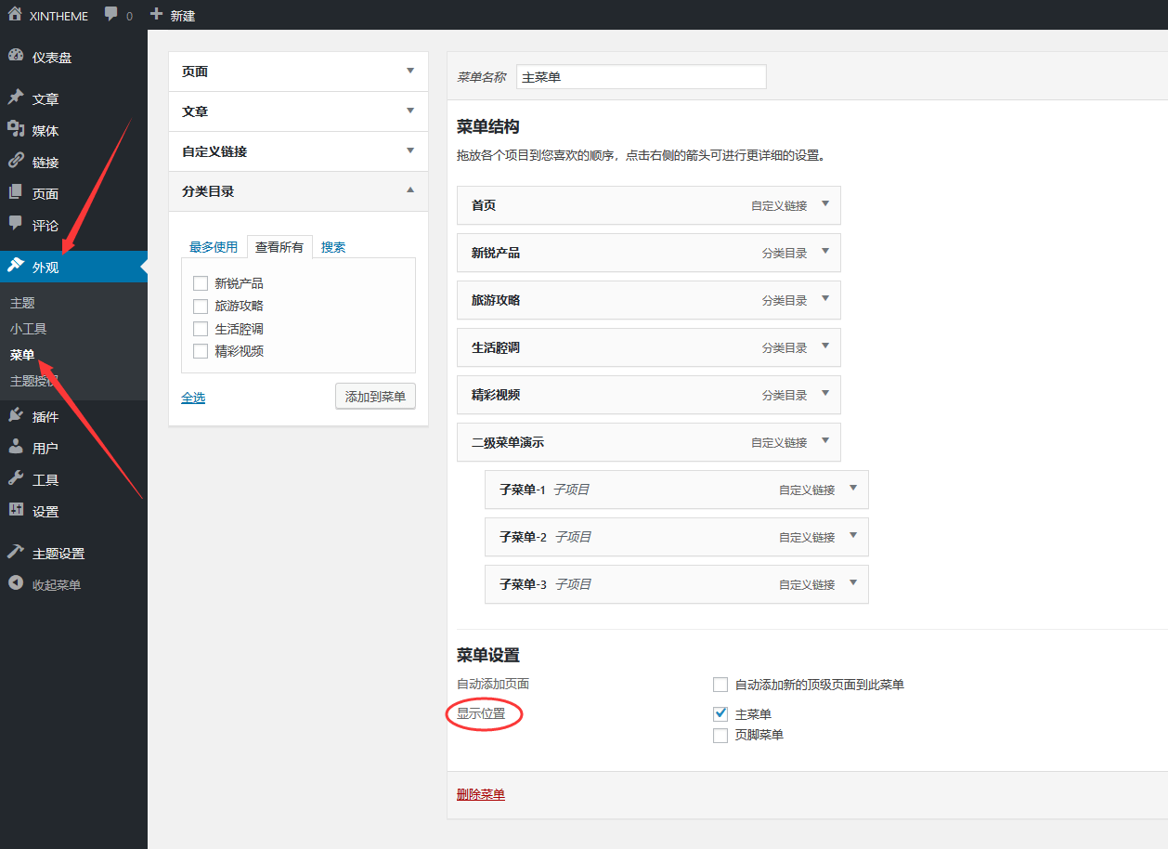Expand the 二级菜单演示 item settings arrow
This screenshot has width=1168, height=849.
tap(824, 442)
